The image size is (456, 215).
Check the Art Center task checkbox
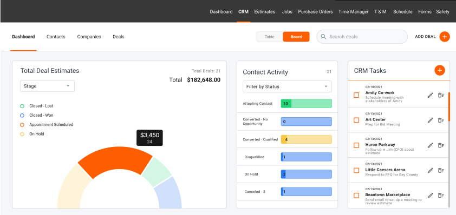pos(356,120)
